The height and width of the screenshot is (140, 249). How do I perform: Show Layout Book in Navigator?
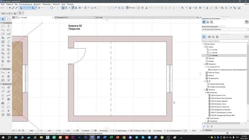point(213,37)
